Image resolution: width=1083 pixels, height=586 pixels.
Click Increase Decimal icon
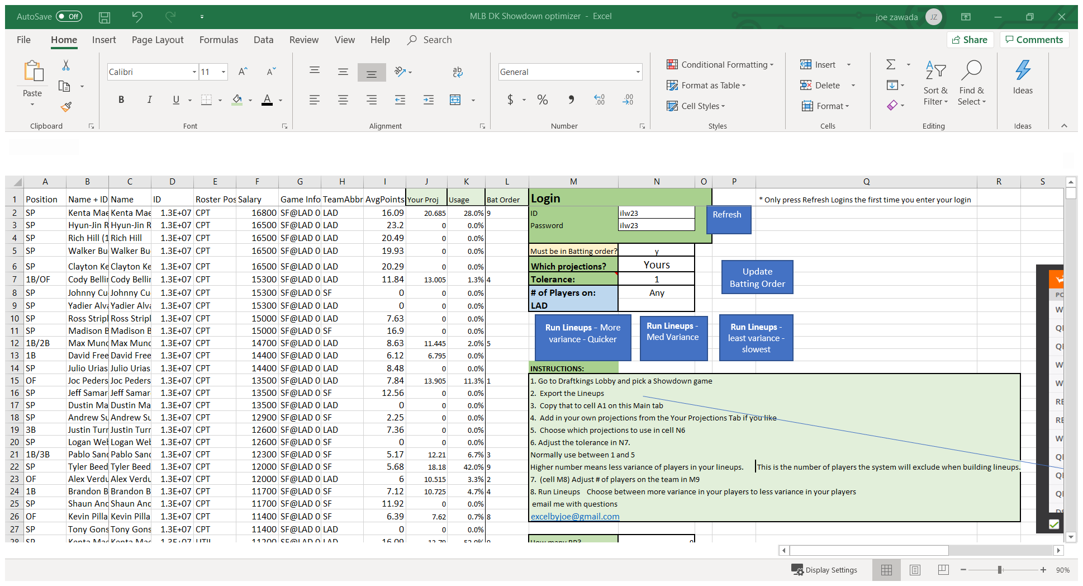599,100
